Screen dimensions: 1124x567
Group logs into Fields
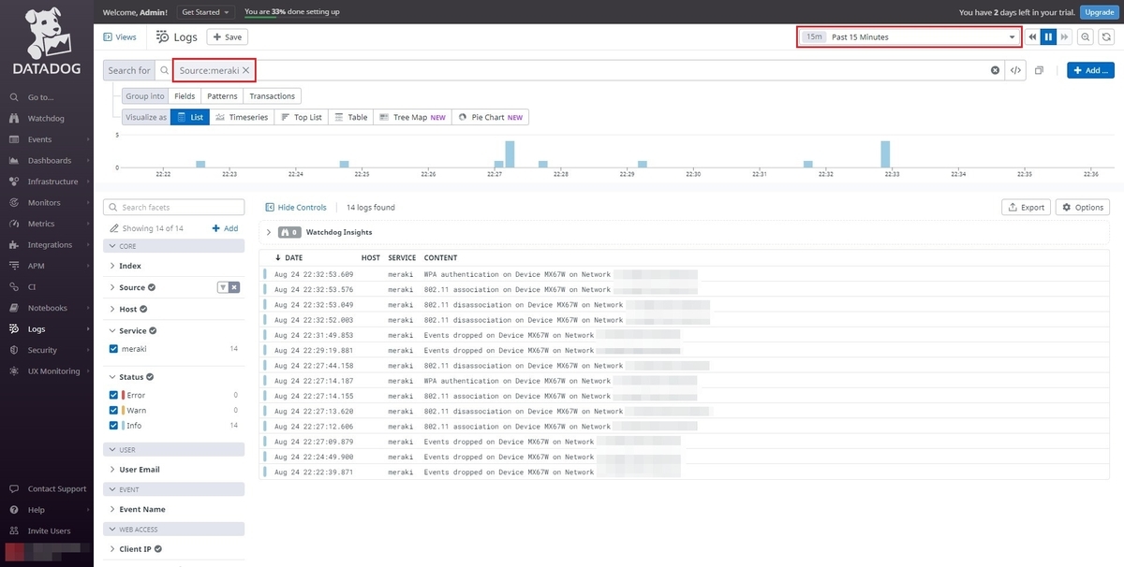[x=185, y=96]
